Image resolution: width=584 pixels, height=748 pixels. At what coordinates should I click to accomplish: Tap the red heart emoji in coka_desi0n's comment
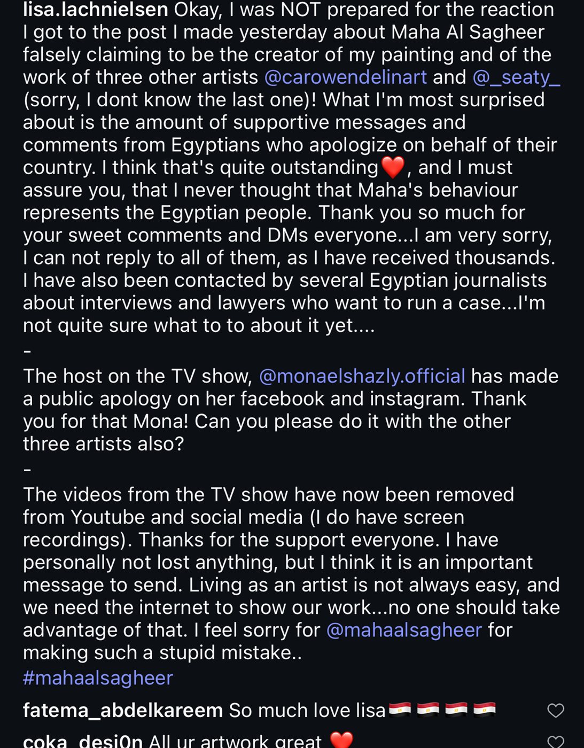click(341, 740)
